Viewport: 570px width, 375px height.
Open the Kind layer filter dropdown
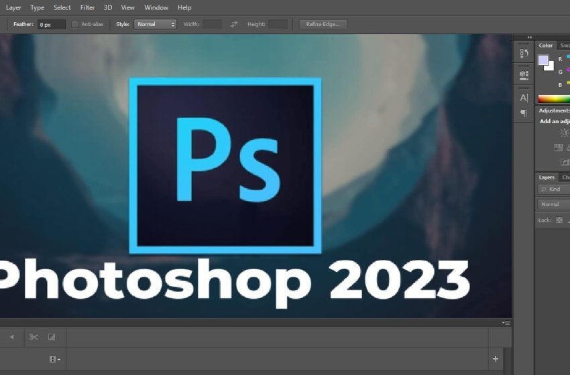(x=554, y=189)
